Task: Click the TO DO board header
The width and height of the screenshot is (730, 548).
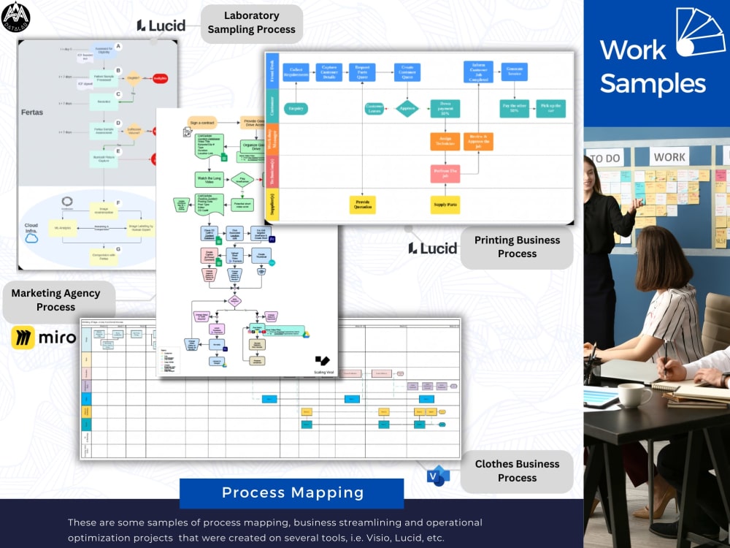Action: point(605,159)
